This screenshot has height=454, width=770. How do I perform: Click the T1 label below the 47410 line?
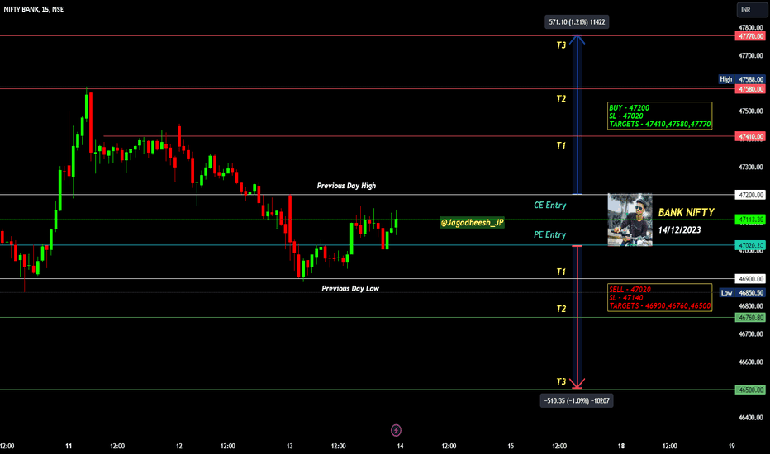[x=561, y=145]
